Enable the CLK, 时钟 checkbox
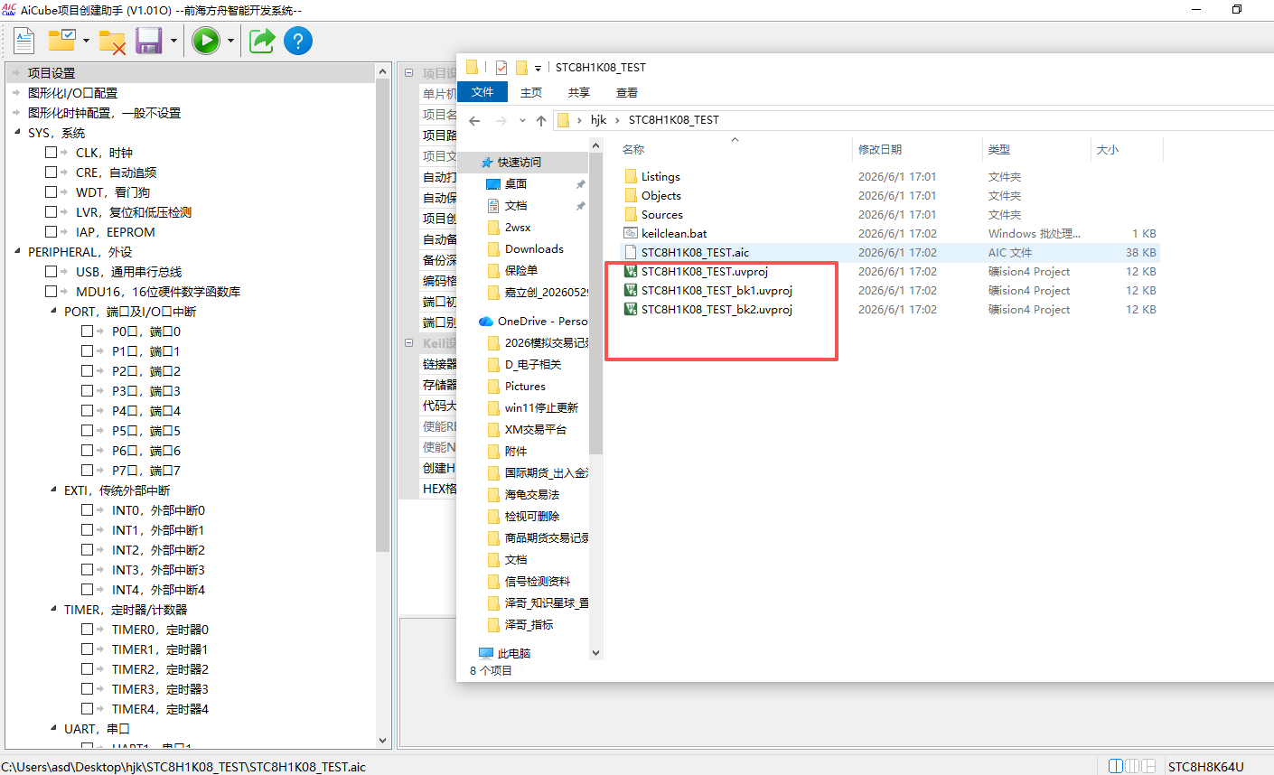 (x=52, y=153)
